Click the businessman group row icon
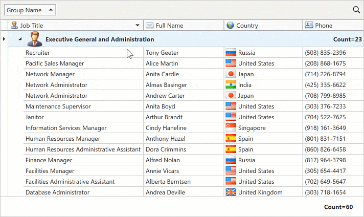Viewport: 364px width, 217px height. (35, 39)
